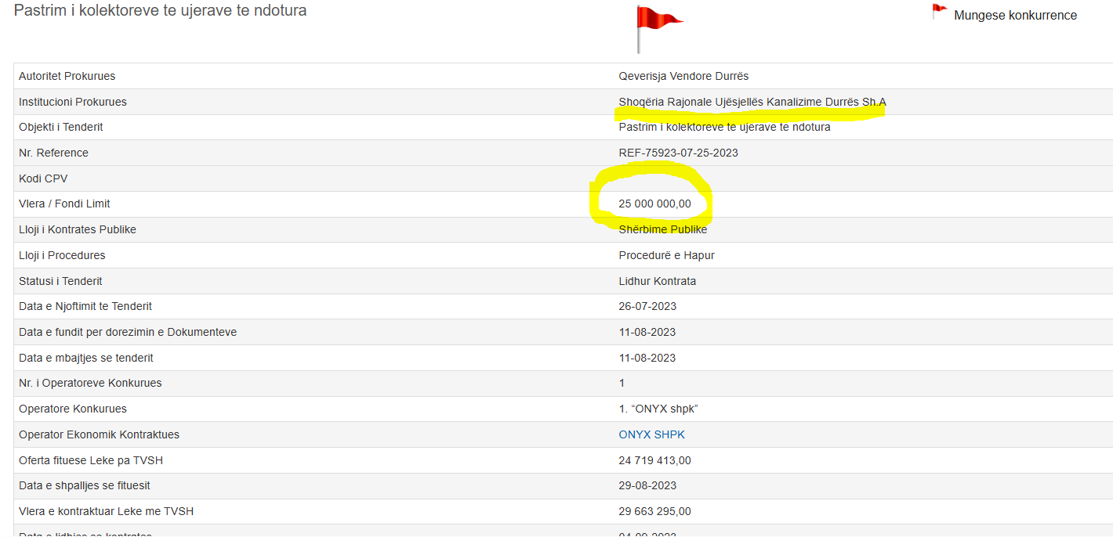The width and height of the screenshot is (1113, 537).
Task: Click reference number REF-75923-07-25-2023
Action: pyautogui.click(x=678, y=153)
